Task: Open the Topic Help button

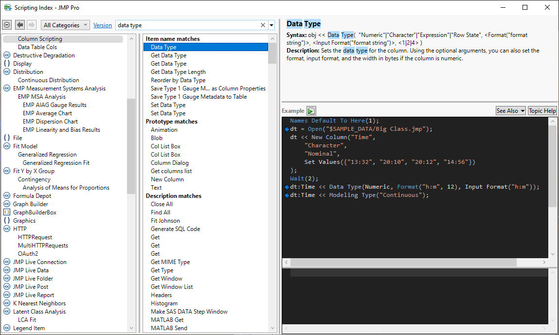Action: (542, 111)
